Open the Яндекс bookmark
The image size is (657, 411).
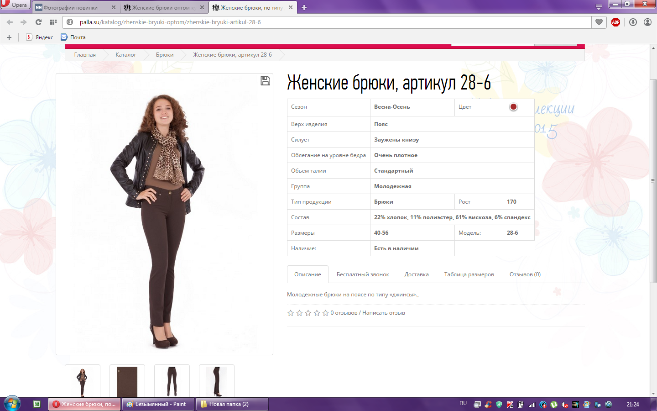(40, 37)
